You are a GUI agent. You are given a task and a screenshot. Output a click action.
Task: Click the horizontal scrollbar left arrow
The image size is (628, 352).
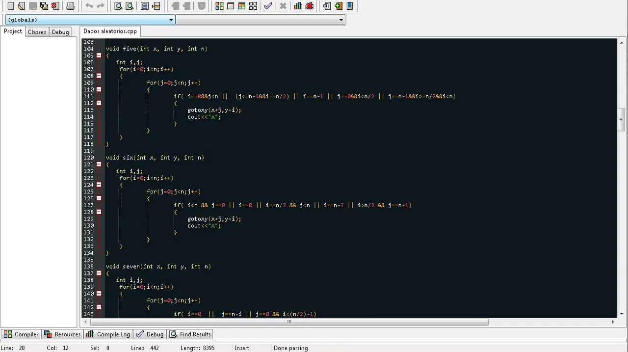[86, 322]
